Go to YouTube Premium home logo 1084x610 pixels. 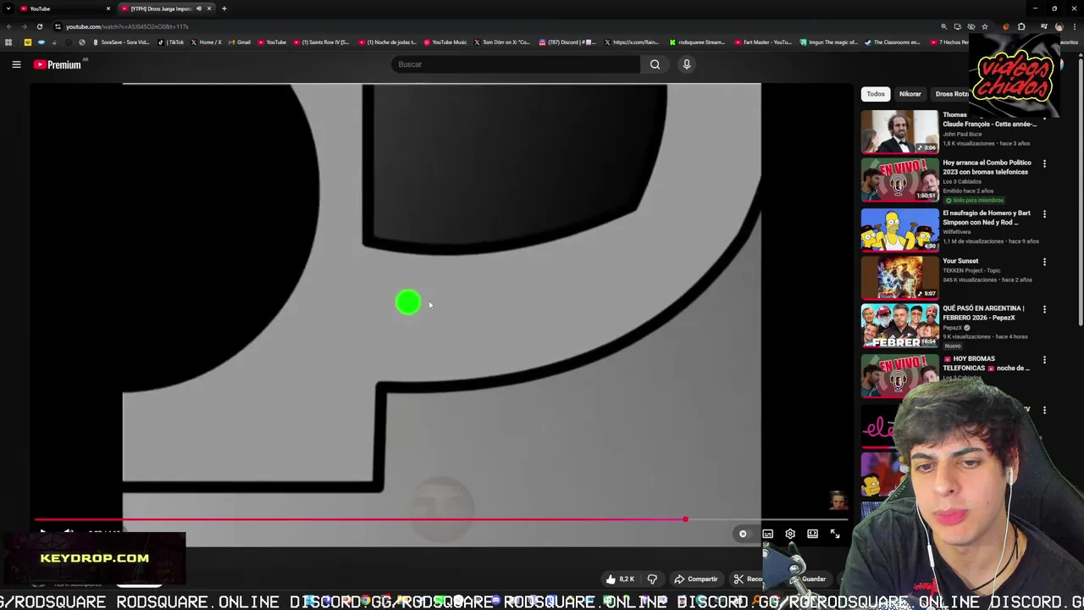[x=58, y=64]
